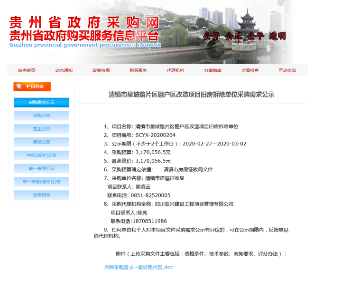Open 中标(成交)公告 sidebar item
Screen dimensions: 351x281
coord(42,155)
